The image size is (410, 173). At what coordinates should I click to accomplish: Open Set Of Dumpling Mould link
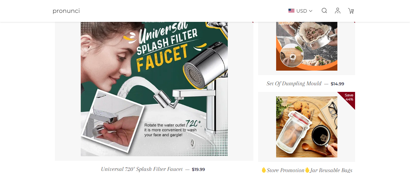click(294, 84)
